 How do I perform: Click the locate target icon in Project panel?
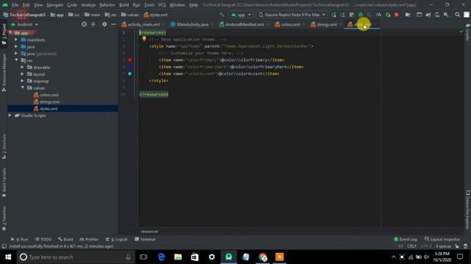tap(84, 24)
